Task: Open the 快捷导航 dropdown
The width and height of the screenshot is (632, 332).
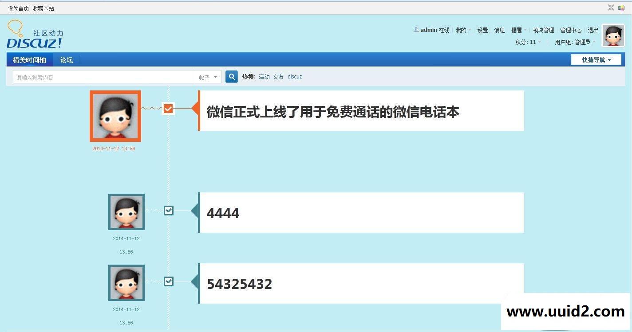Action: click(596, 59)
